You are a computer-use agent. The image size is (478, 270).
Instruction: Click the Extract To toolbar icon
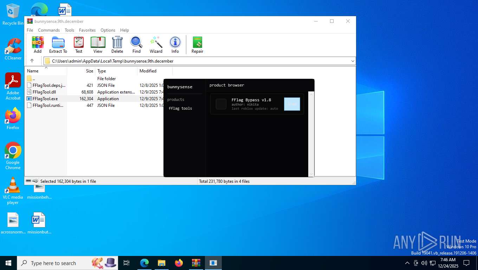58,45
